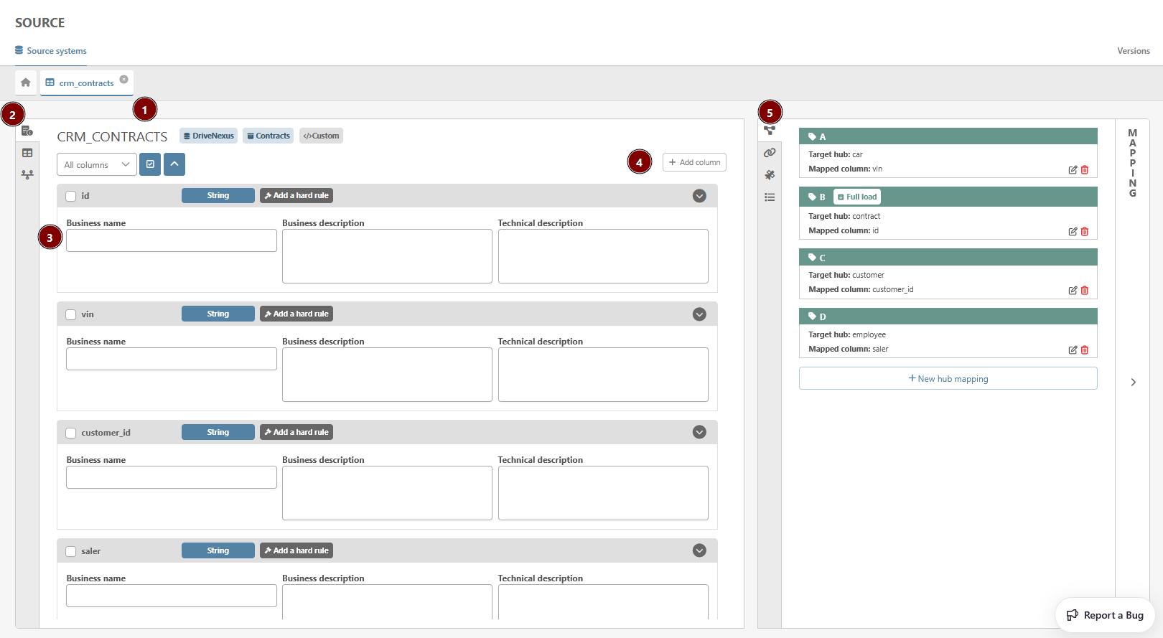Open the Versions menu

tap(1133, 51)
